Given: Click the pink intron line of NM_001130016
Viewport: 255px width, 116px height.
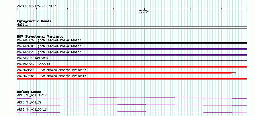Looking at the screenshot, I should coord(132,112).
